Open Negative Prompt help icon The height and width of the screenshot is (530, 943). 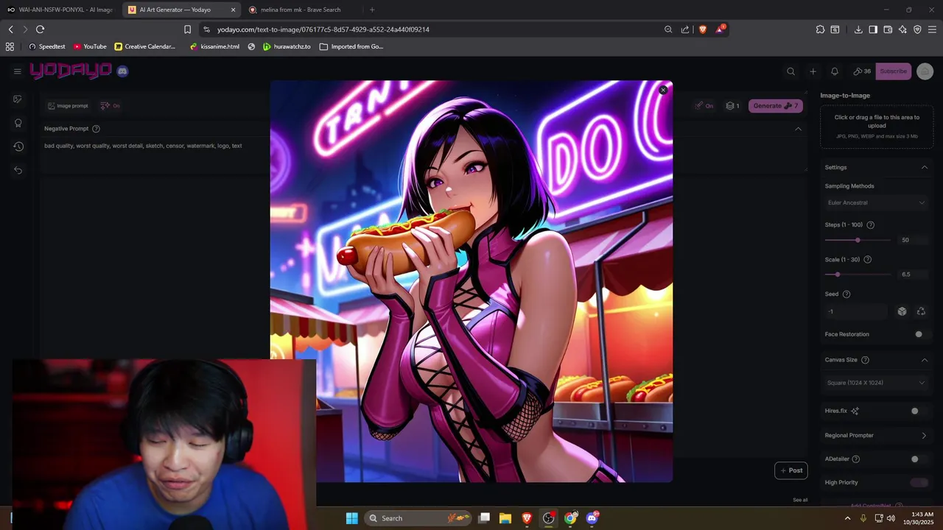click(x=96, y=129)
